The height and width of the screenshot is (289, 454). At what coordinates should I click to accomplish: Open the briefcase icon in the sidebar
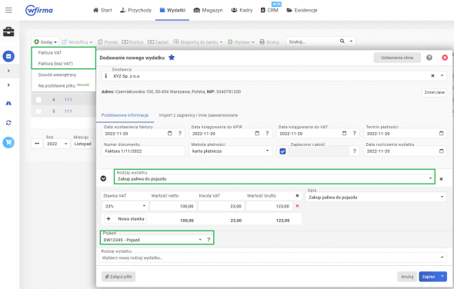[x=8, y=32]
